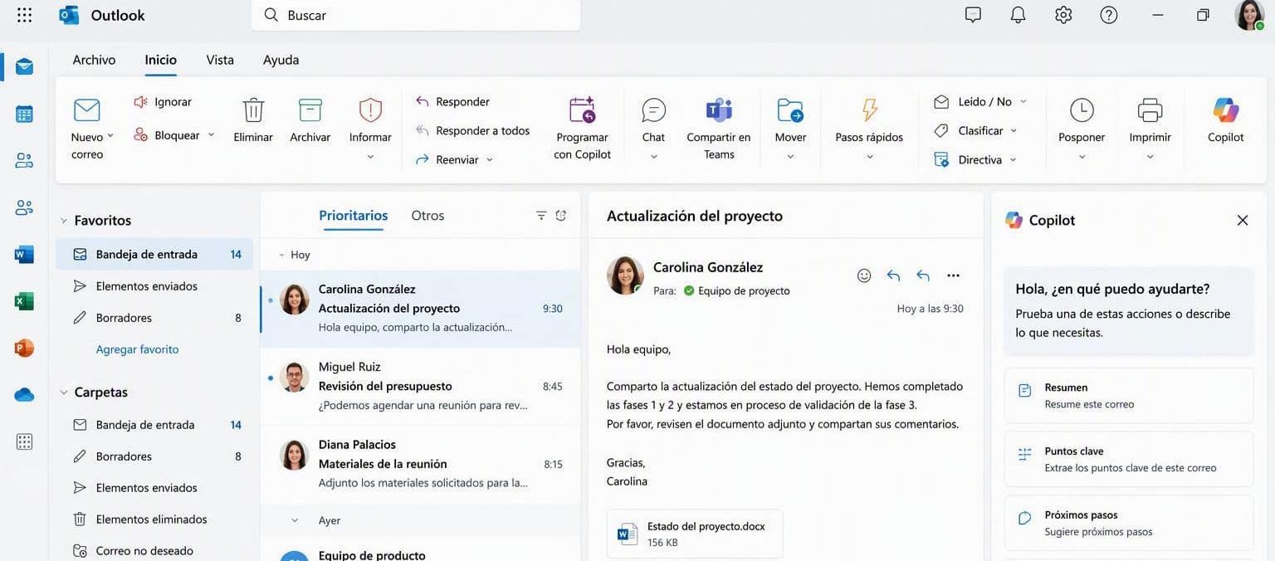Toggle Leído / No read status
1275x561 pixels.
click(980, 101)
